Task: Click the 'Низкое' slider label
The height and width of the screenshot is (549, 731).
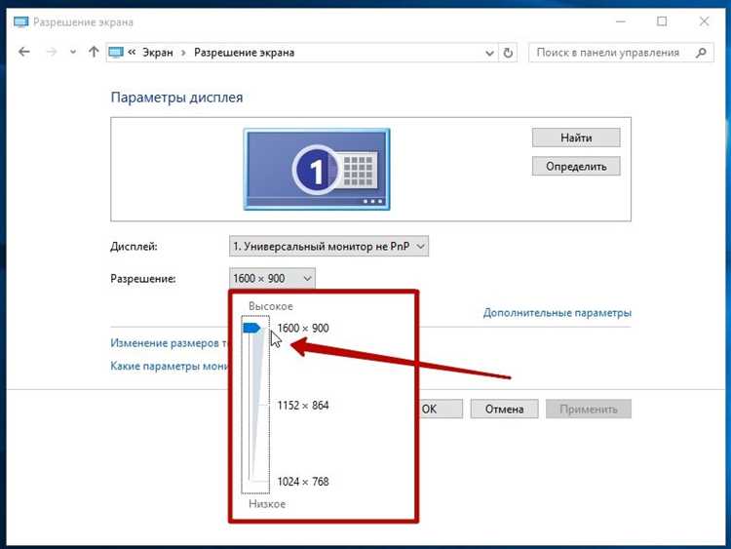Action: pos(267,504)
